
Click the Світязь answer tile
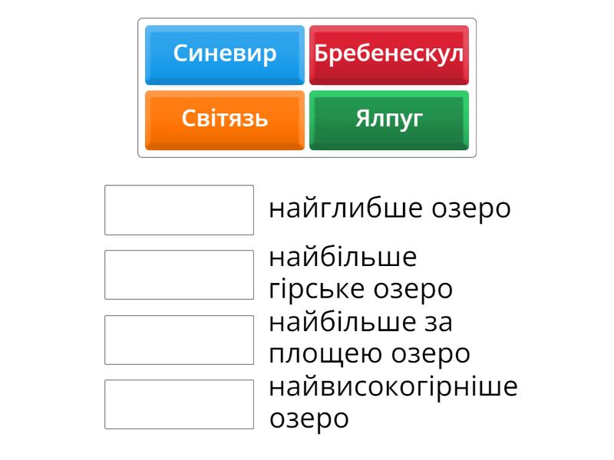[225, 120]
